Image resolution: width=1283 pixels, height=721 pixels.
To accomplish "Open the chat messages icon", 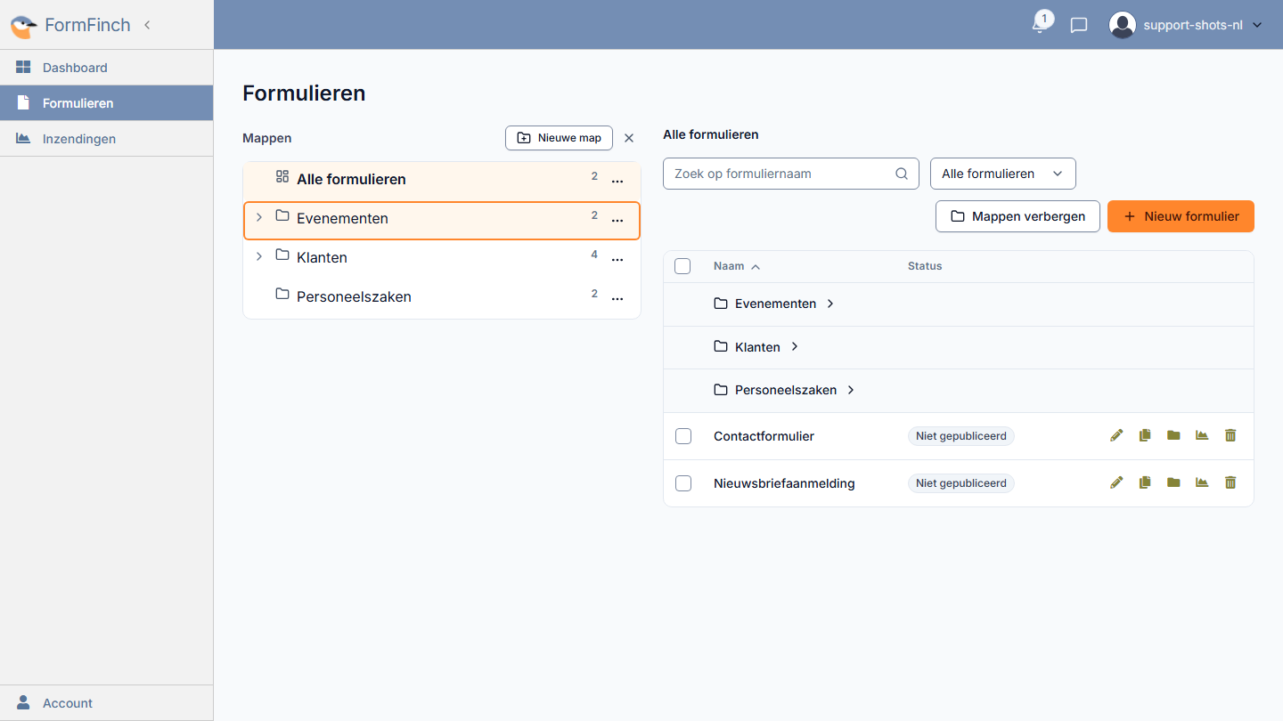I will coord(1079,25).
